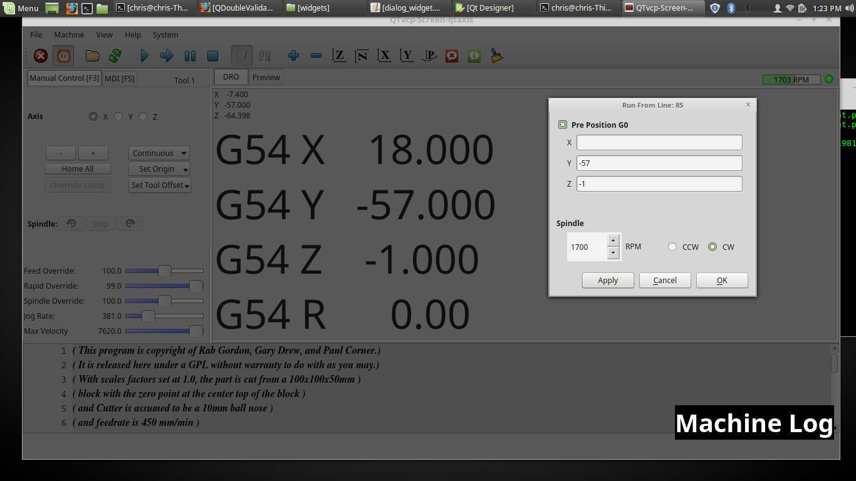Select the Y axis radio button
Viewport: 856px width, 481px height.
tap(118, 116)
